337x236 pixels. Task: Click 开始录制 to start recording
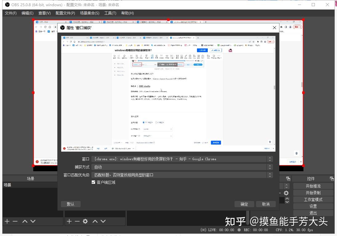[313, 193]
